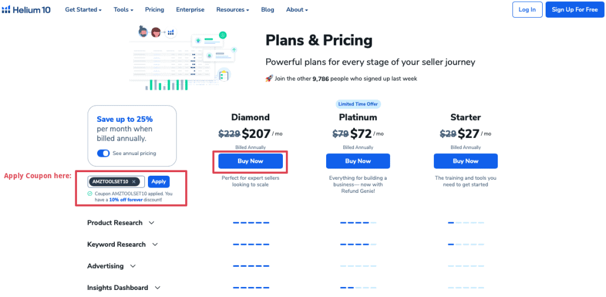Expand the Insights Dashboard section

click(x=157, y=288)
